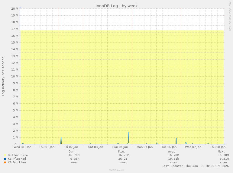Click the 'Sat 03 Jan' x-axis label

click(96, 147)
